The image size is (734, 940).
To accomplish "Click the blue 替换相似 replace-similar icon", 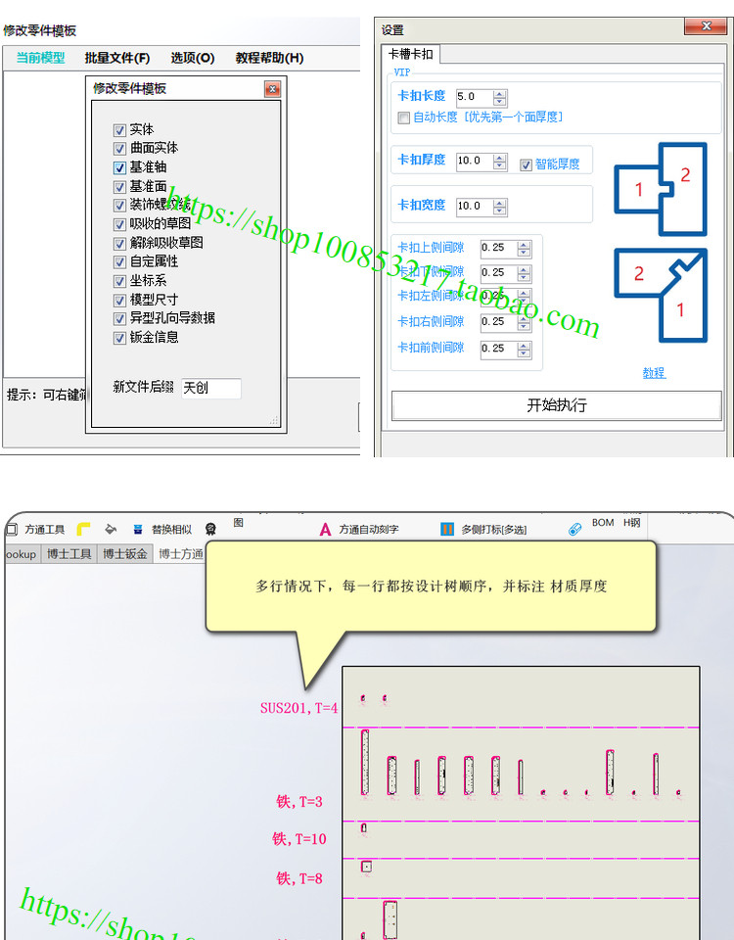I will click(138, 529).
